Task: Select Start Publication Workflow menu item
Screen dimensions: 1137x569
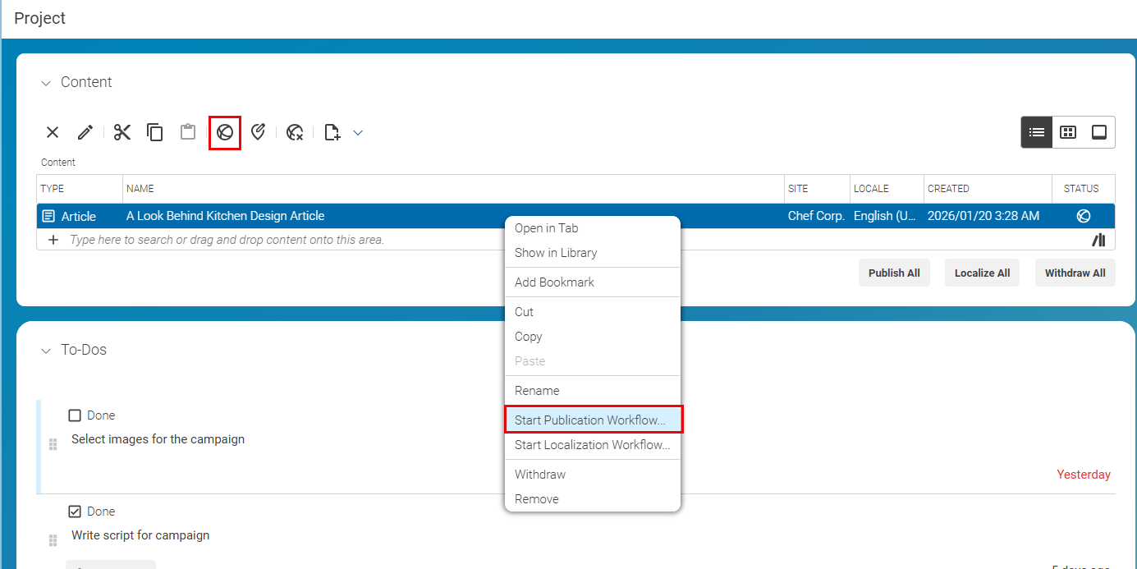Action: pos(590,420)
